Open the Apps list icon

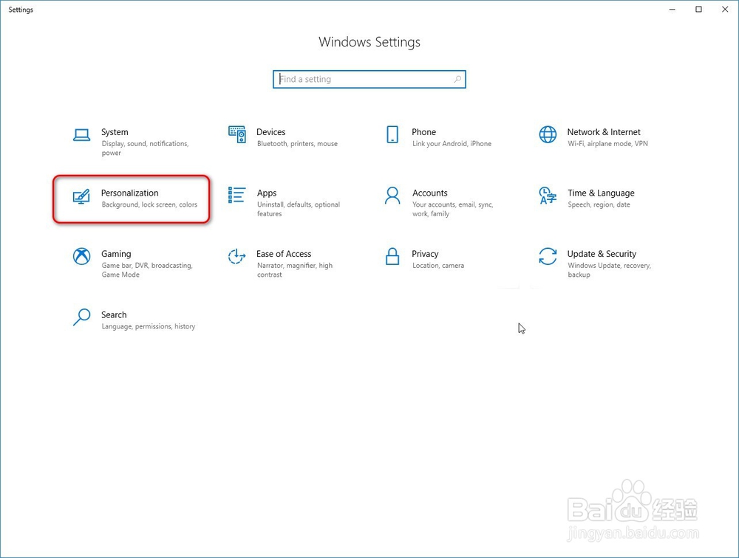(236, 195)
